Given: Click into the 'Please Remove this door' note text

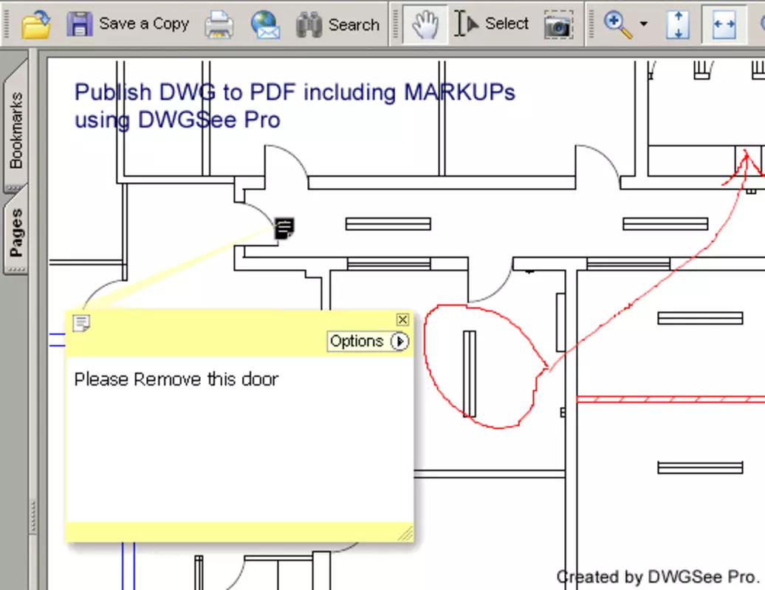Looking at the screenshot, I should (176, 379).
